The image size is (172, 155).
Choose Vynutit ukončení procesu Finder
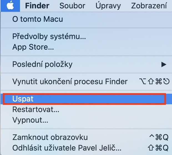(x=70, y=82)
